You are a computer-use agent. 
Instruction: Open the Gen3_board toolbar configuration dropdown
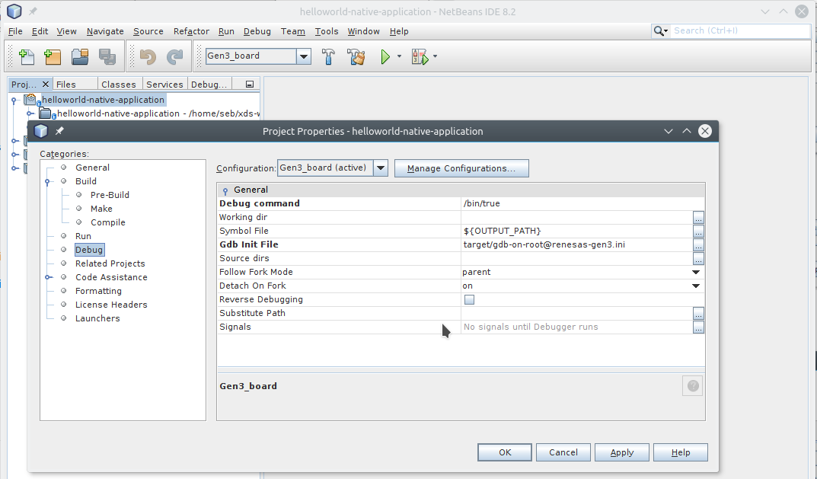[304, 56]
